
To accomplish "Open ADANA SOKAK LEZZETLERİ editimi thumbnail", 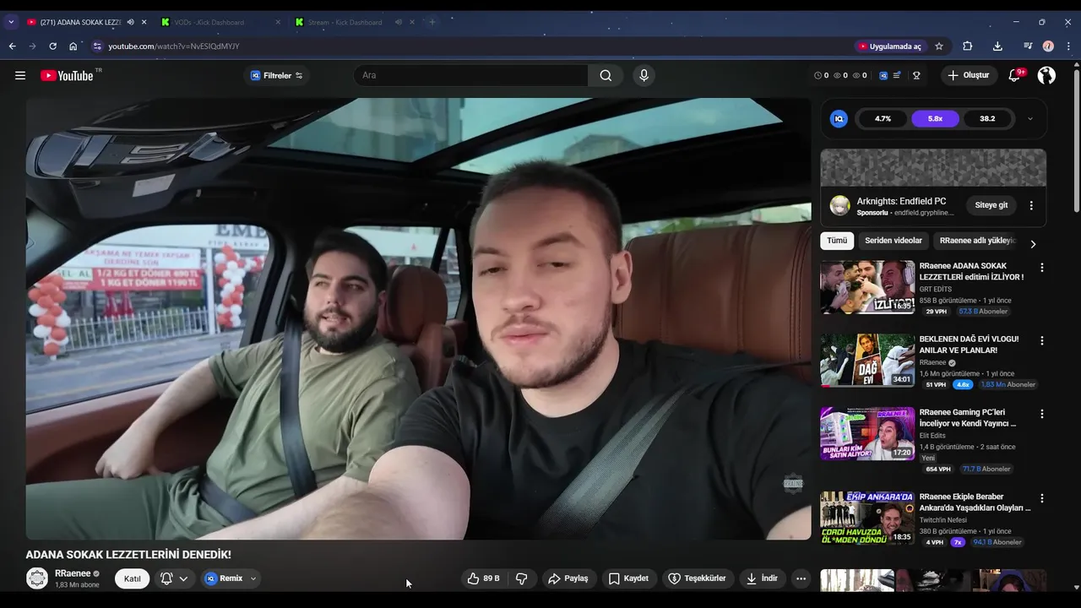I will [x=867, y=286].
